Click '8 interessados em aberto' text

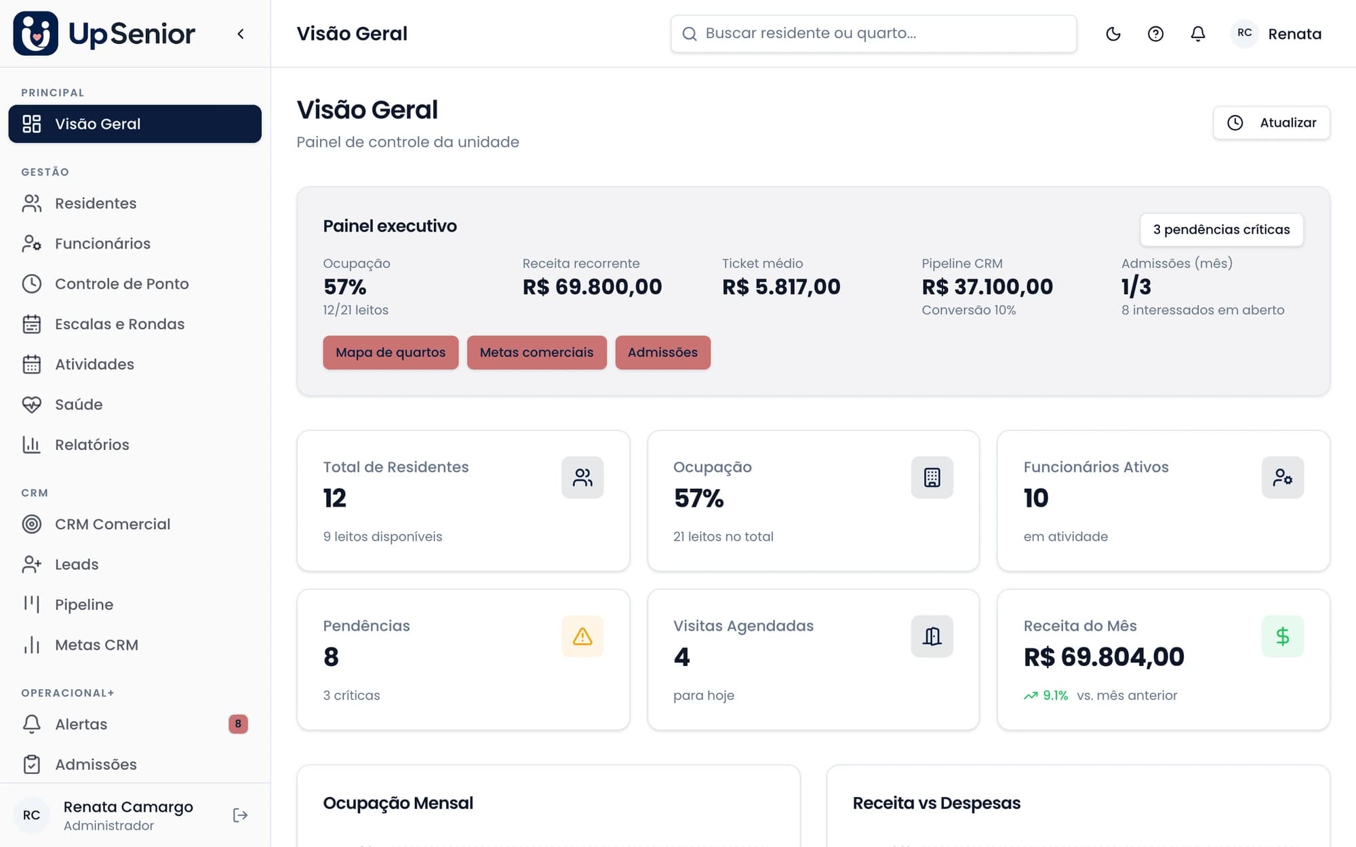coord(1203,310)
